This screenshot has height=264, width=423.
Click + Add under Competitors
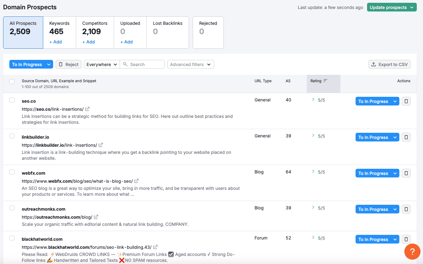[x=89, y=42]
